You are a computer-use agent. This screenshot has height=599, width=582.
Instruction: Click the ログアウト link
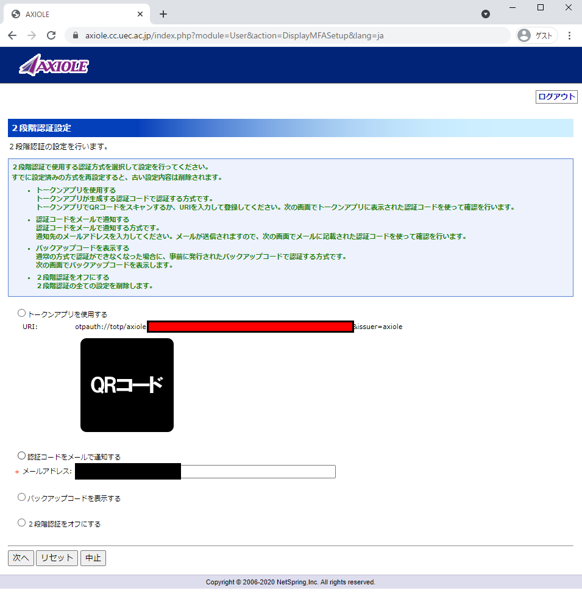(x=556, y=97)
